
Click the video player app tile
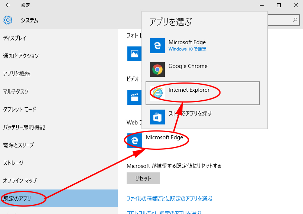(134, 97)
